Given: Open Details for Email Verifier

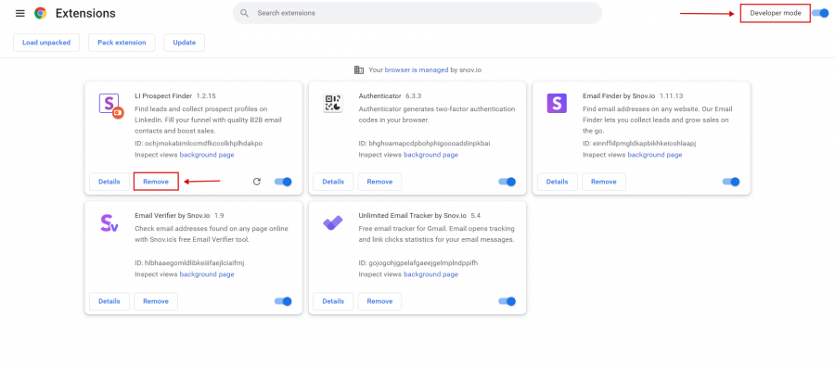Looking at the screenshot, I should 109,301.
